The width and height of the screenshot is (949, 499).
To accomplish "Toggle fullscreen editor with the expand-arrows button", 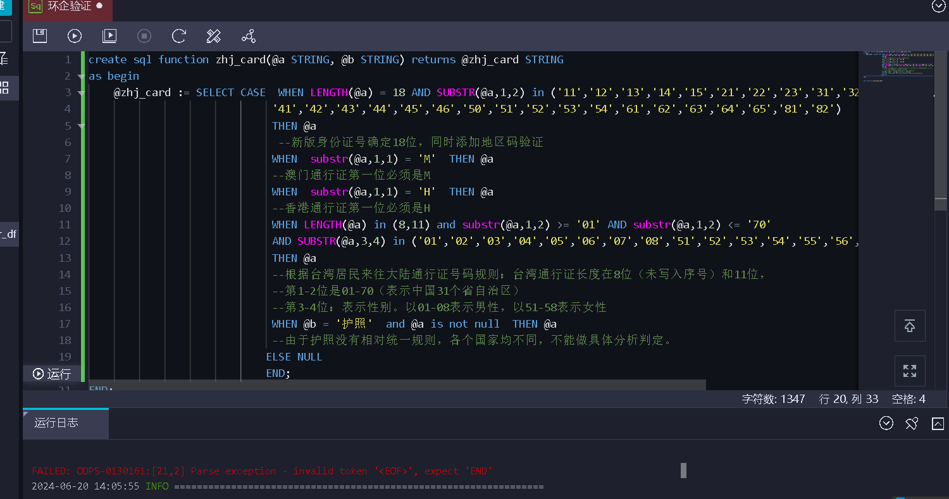I will coord(910,371).
